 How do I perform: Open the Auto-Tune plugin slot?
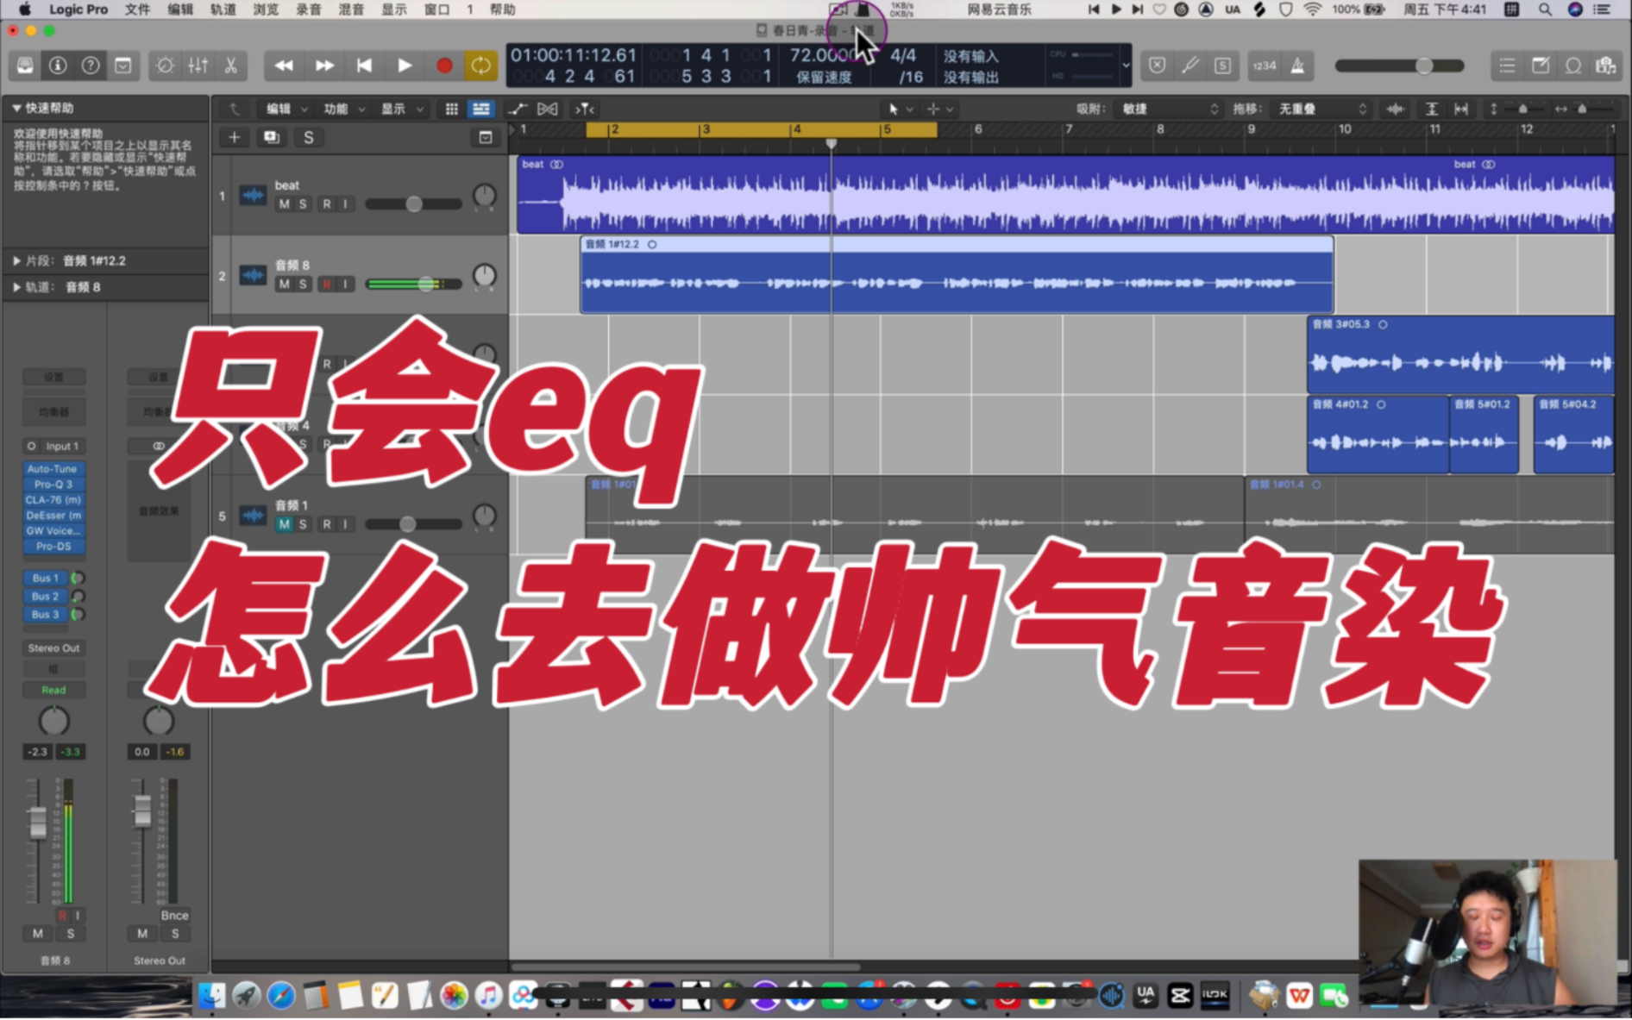click(53, 469)
